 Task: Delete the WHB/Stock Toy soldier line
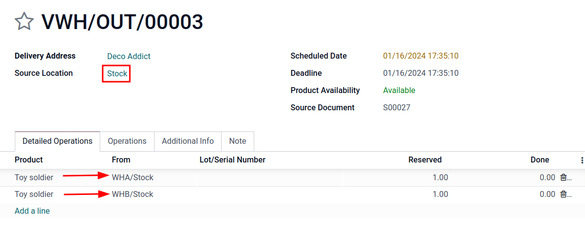click(564, 194)
